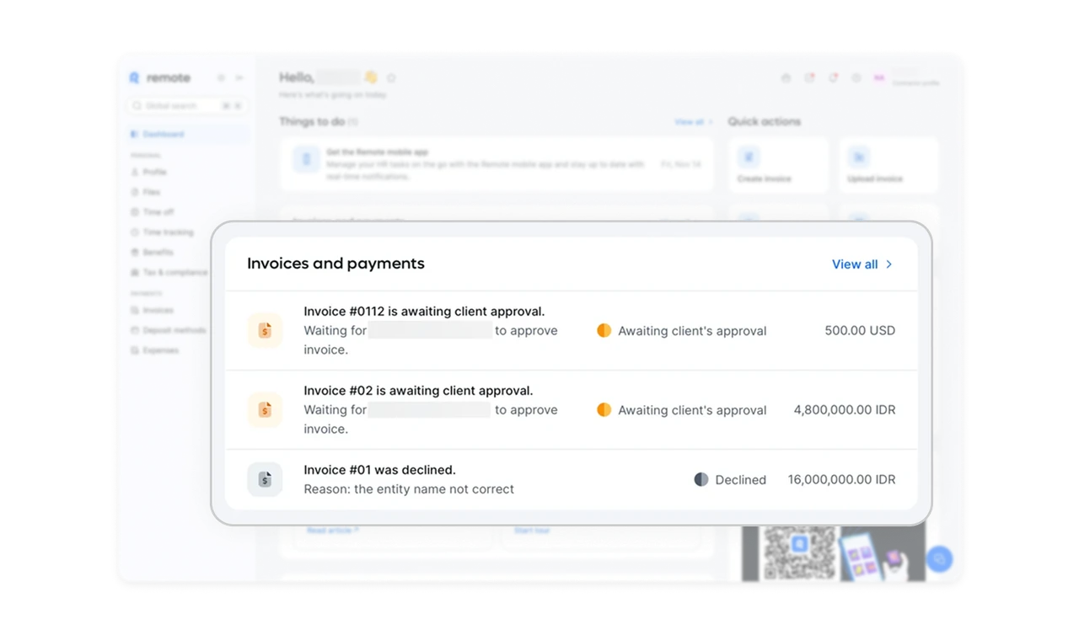The image size is (1079, 635).
Task: Open View all for Things to do
Action: coord(694,122)
